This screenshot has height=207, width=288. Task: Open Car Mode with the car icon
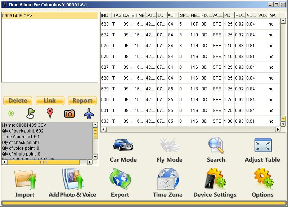click(123, 145)
